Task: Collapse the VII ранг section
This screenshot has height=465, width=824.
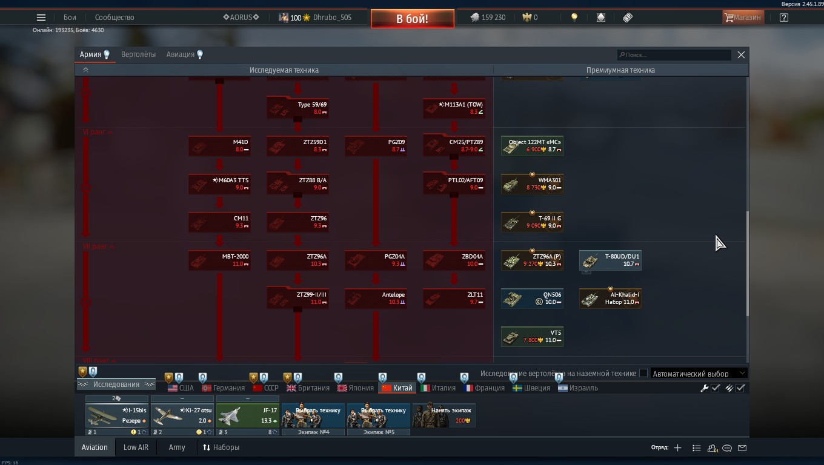Action: 99,247
